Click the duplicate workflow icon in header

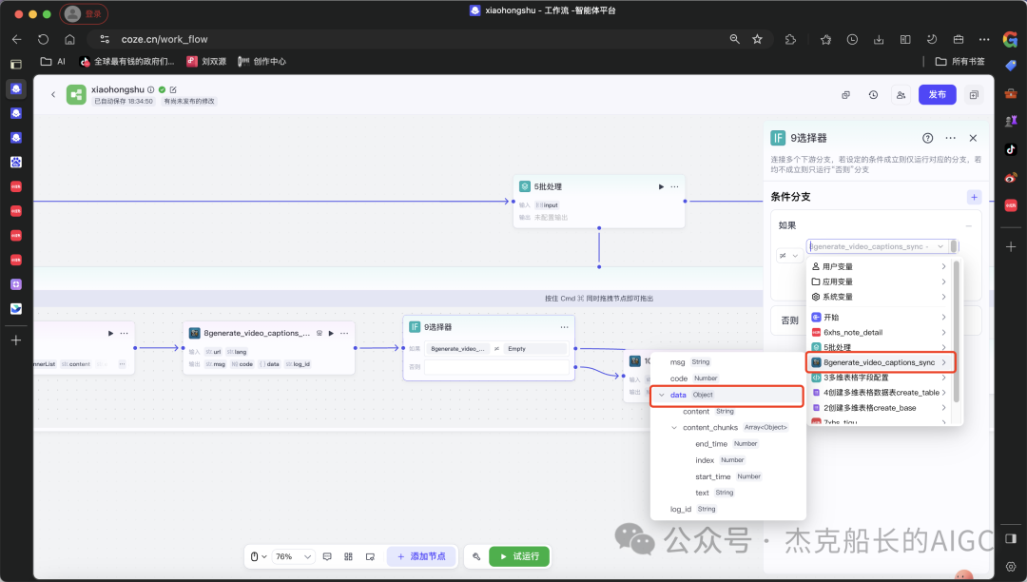point(845,95)
